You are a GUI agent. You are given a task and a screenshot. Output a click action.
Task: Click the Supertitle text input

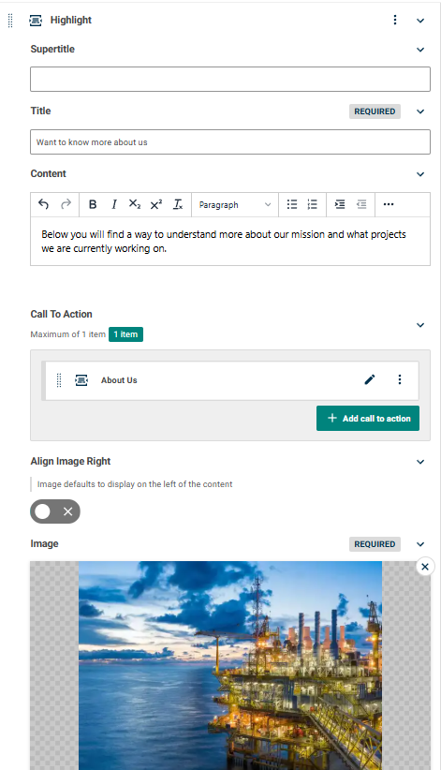[230, 79]
